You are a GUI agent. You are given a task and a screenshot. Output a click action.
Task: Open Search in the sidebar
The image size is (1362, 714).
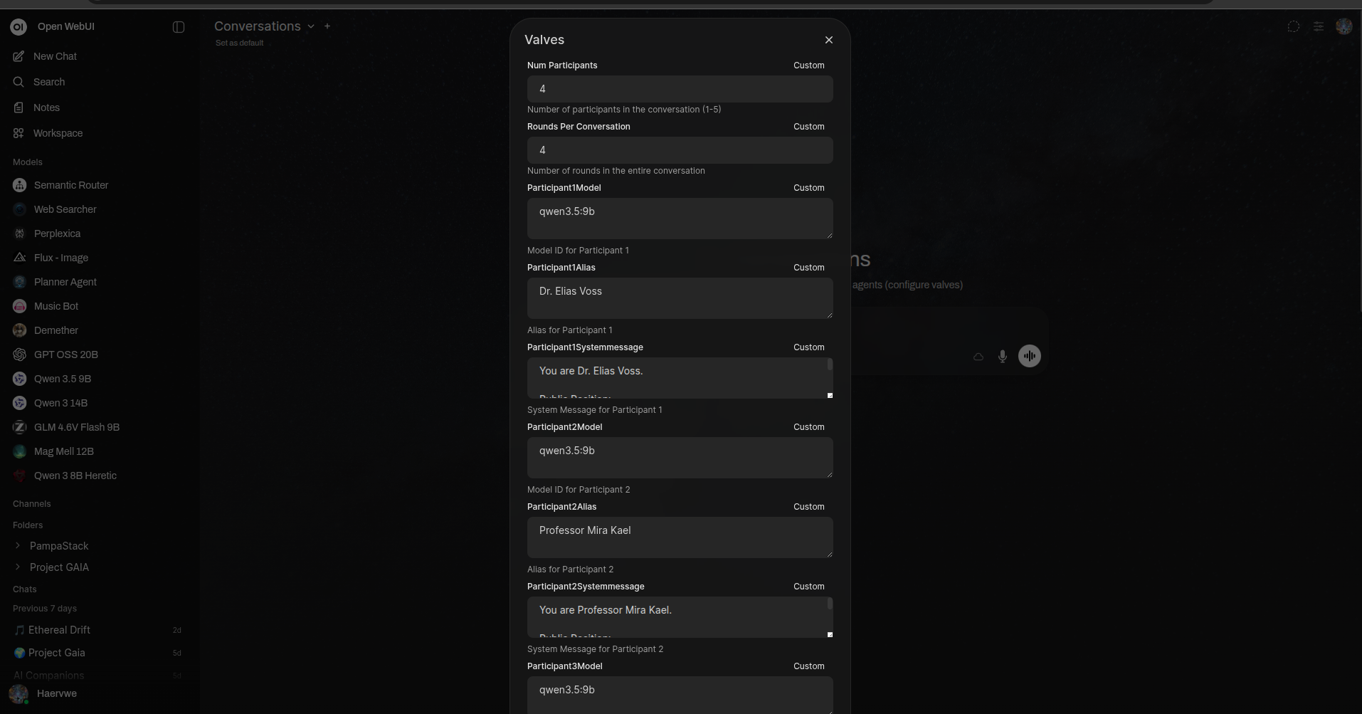point(48,82)
